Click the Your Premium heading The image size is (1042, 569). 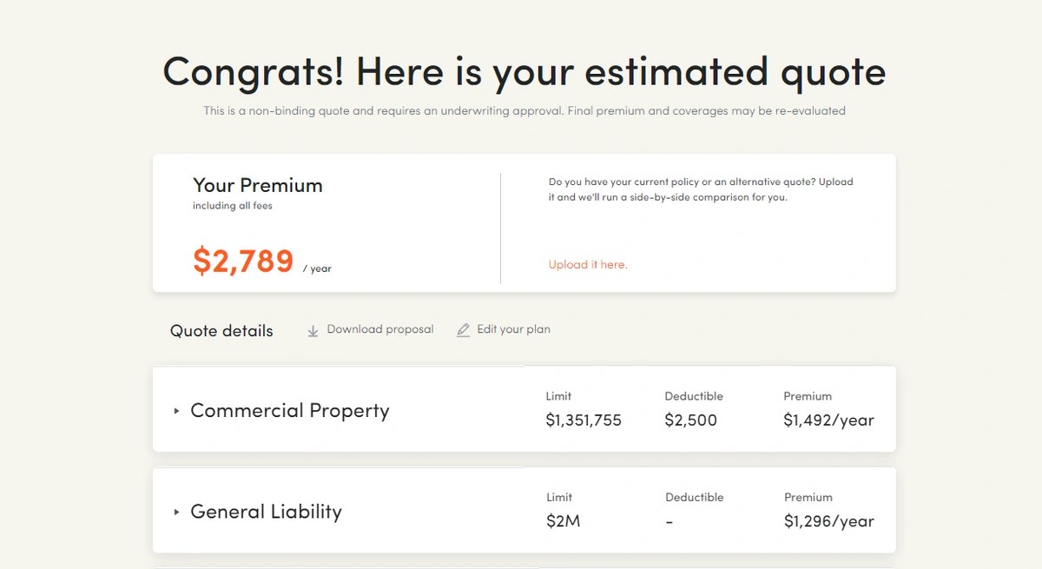point(257,185)
